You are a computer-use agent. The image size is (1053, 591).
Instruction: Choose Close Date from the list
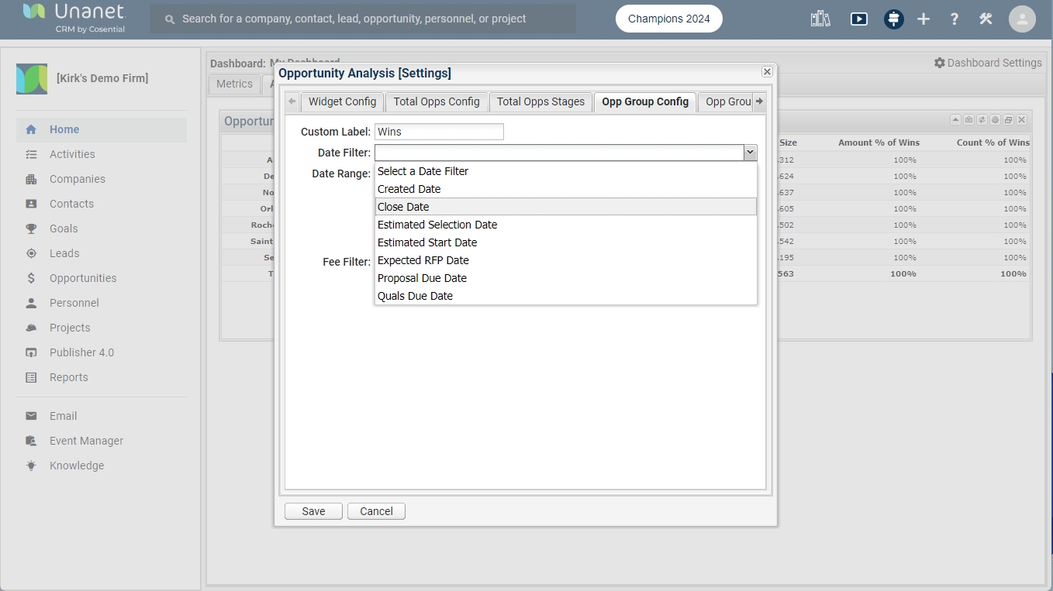point(403,207)
